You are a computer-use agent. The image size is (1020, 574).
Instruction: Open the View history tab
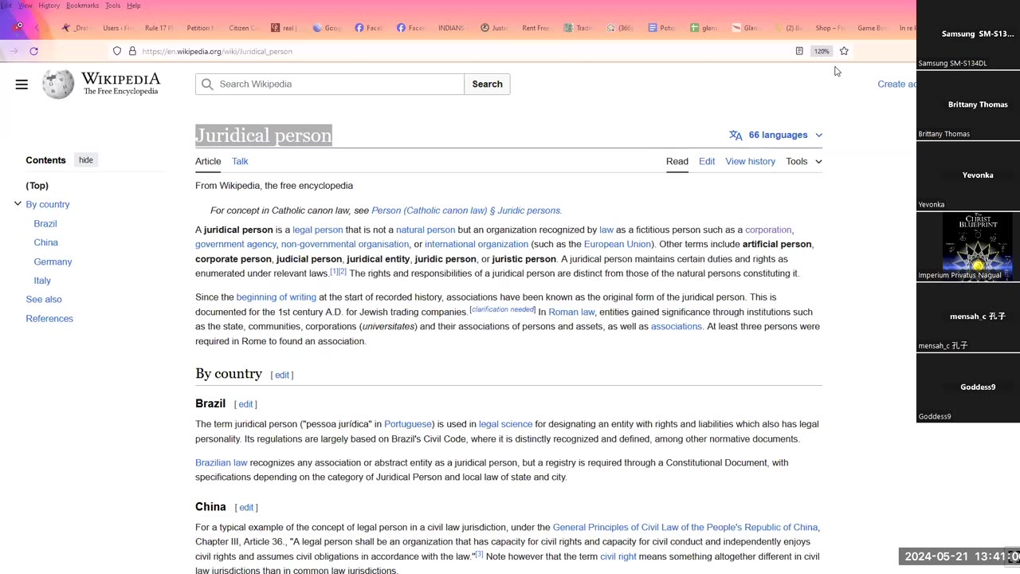(750, 161)
